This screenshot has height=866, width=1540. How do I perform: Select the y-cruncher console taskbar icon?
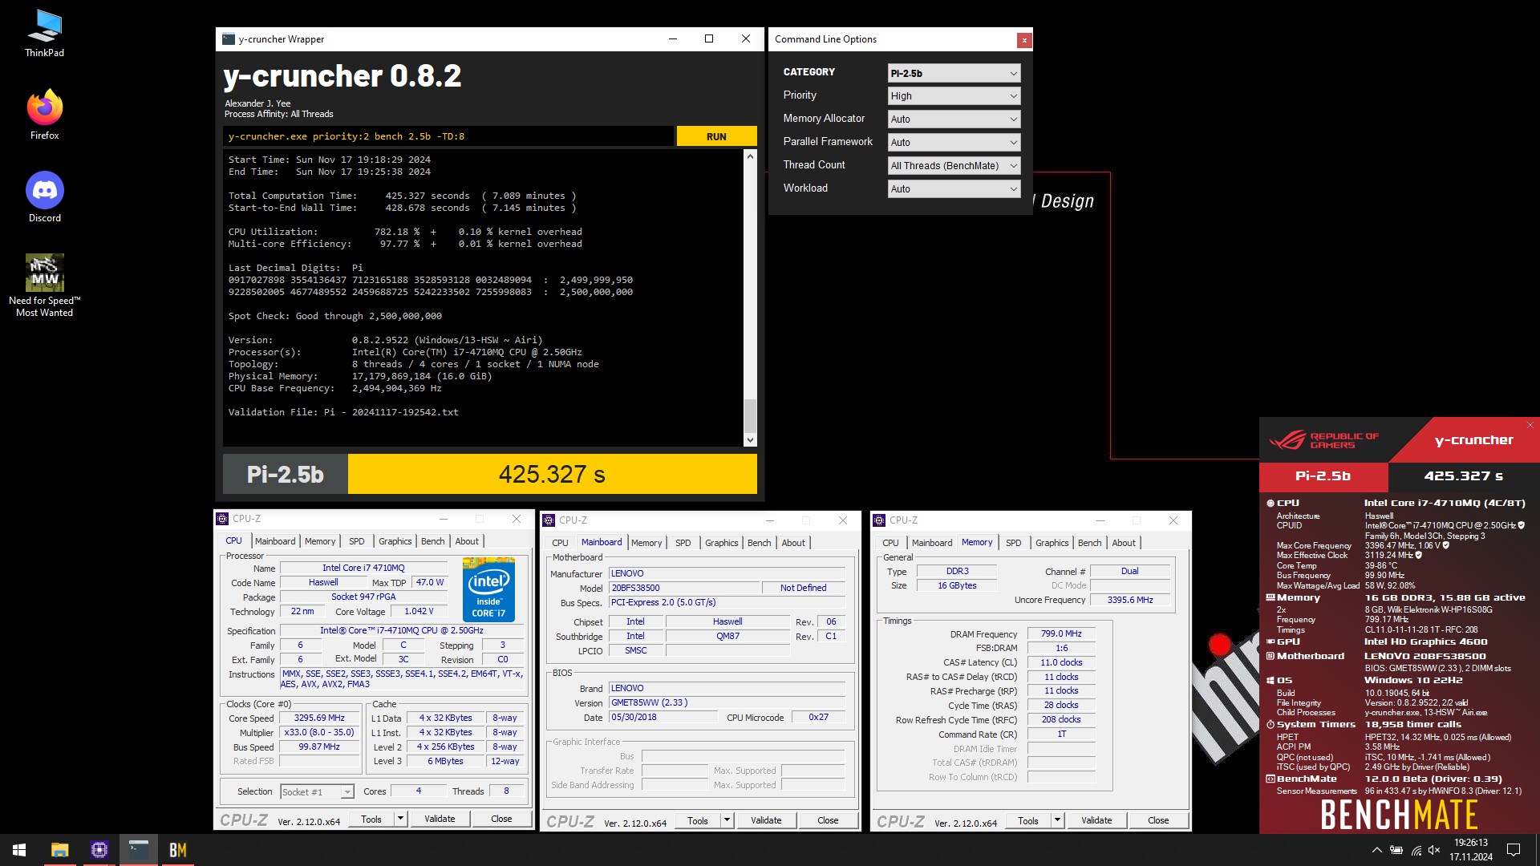coord(139,850)
